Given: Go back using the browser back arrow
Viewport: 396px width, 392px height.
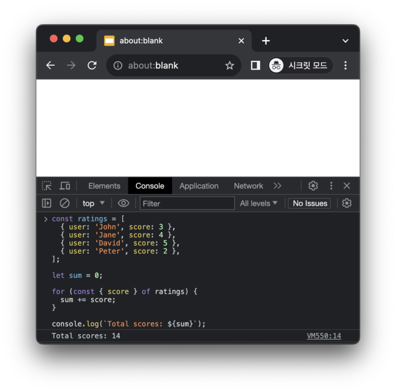Looking at the screenshot, I should pyautogui.click(x=51, y=66).
